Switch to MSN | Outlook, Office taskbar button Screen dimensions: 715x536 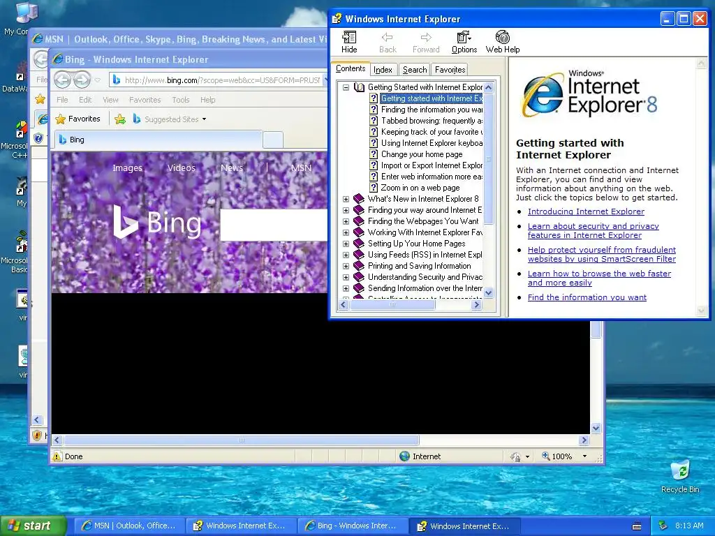click(x=128, y=526)
